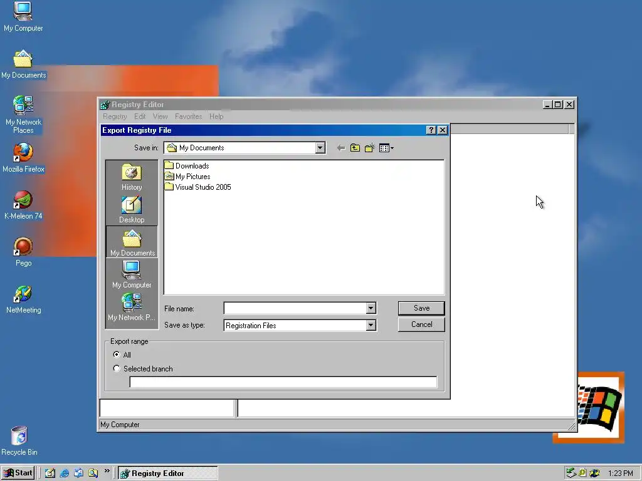Image resolution: width=642 pixels, height=481 pixels.
Task: Open the Help menu
Action: pyautogui.click(x=216, y=116)
